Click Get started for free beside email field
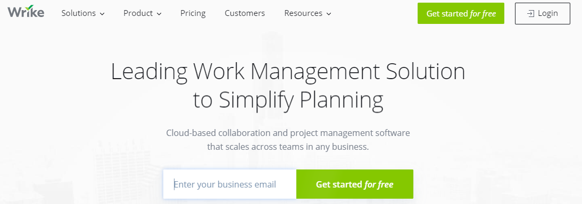Viewport: 582px width, 204px height. [354, 184]
